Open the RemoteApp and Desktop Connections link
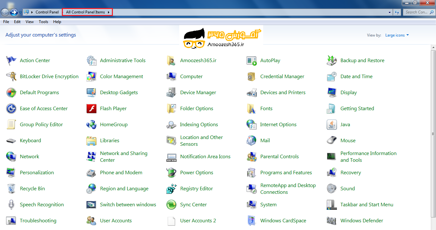436x230 pixels. [288, 189]
